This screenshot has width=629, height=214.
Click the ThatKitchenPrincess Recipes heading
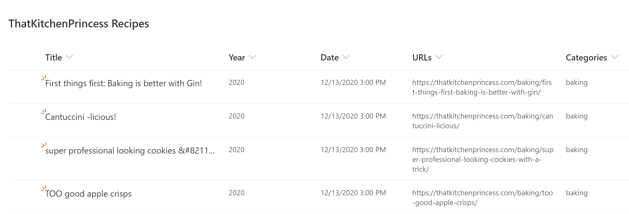tap(79, 24)
